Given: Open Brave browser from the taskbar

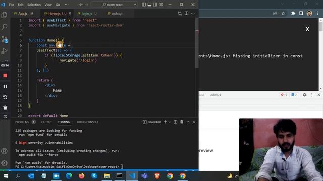Looking at the screenshot, I should coord(157,176).
